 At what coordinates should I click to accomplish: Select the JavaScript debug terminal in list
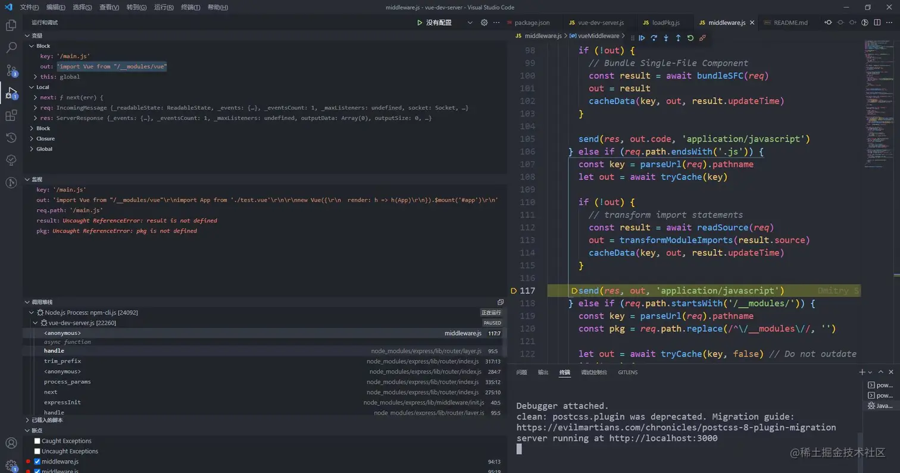pos(880,406)
